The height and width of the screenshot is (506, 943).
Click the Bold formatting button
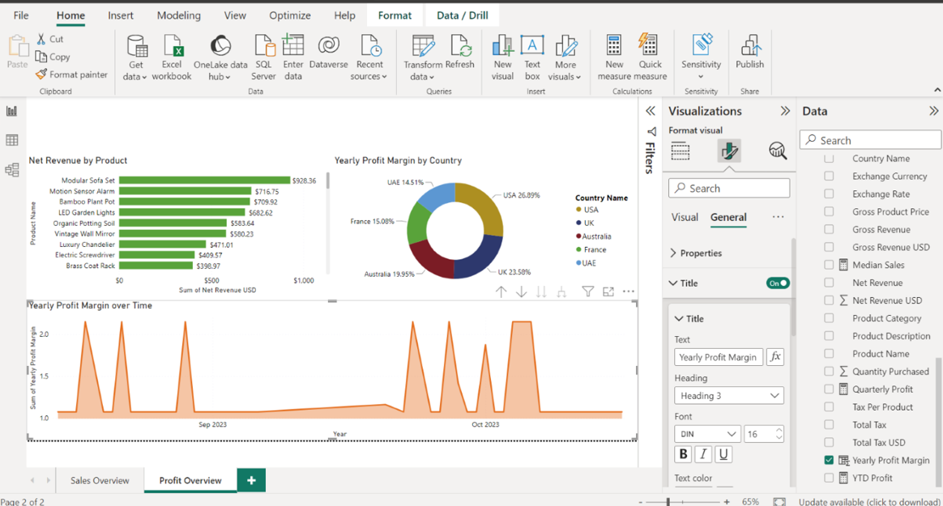coord(684,454)
